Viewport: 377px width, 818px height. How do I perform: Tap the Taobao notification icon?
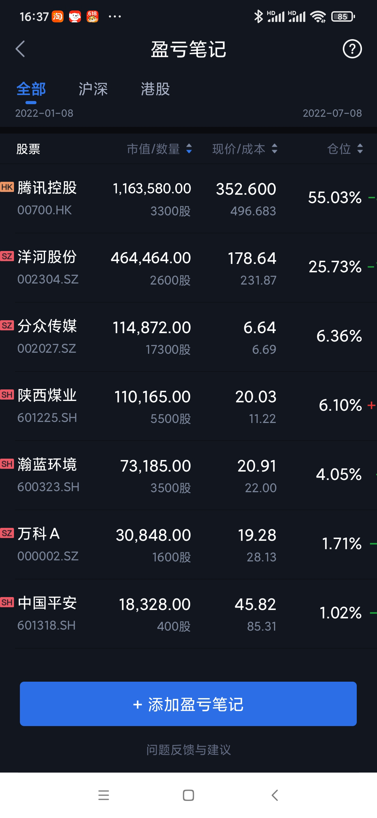[58, 16]
